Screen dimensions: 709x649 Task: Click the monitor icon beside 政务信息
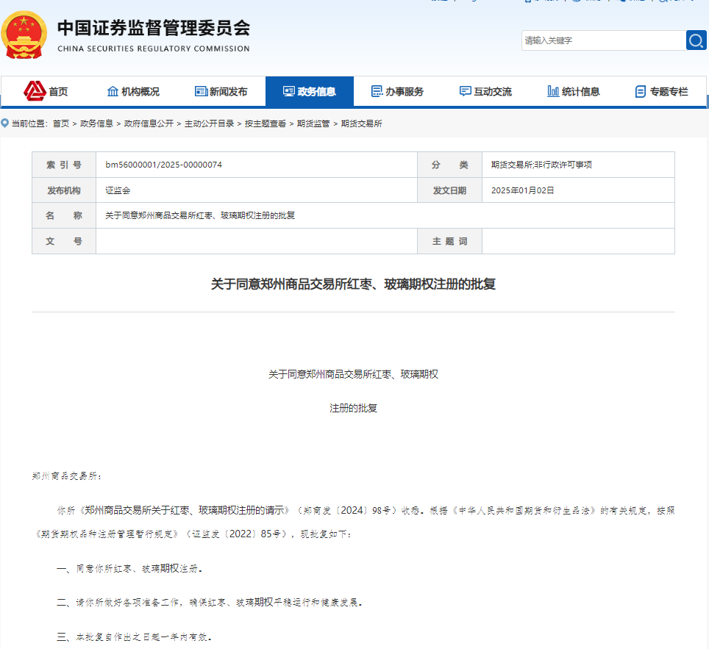point(288,92)
